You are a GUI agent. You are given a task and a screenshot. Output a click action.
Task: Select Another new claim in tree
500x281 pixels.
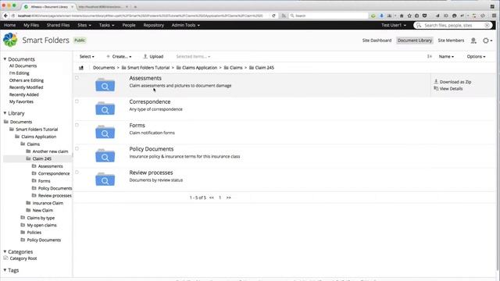(50, 151)
